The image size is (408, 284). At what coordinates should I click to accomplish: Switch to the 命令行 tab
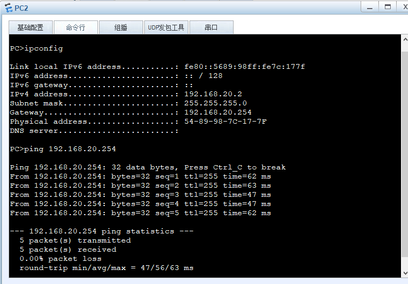tap(76, 27)
